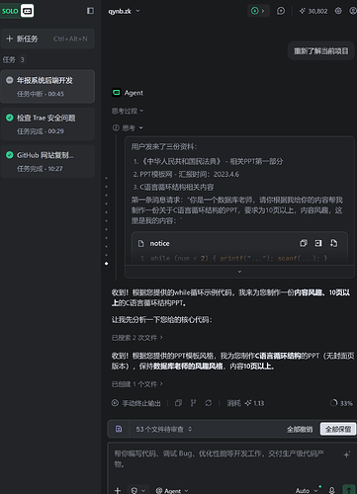Click the prompt optimize sparkle icon
357x494 pixels.
[x=347, y=454]
